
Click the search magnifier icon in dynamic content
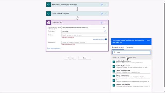(114, 52)
